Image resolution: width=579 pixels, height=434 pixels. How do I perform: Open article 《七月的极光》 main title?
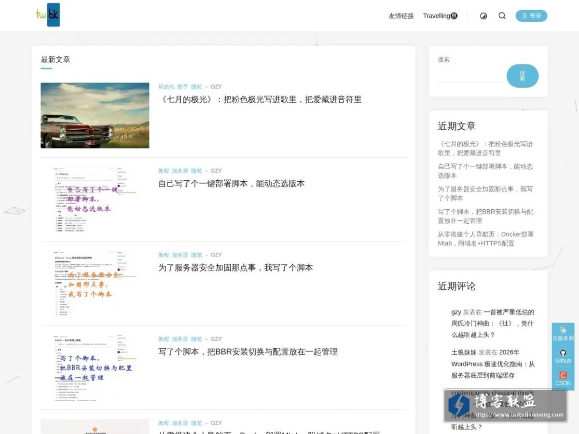coord(260,99)
